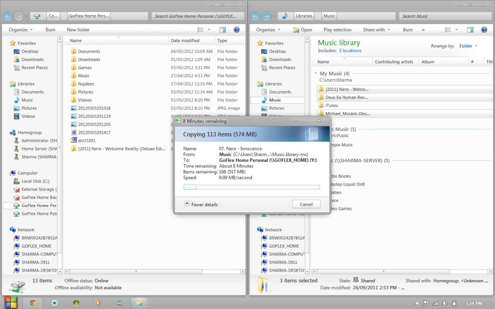Open the Share with dropdown

[x=376, y=29]
